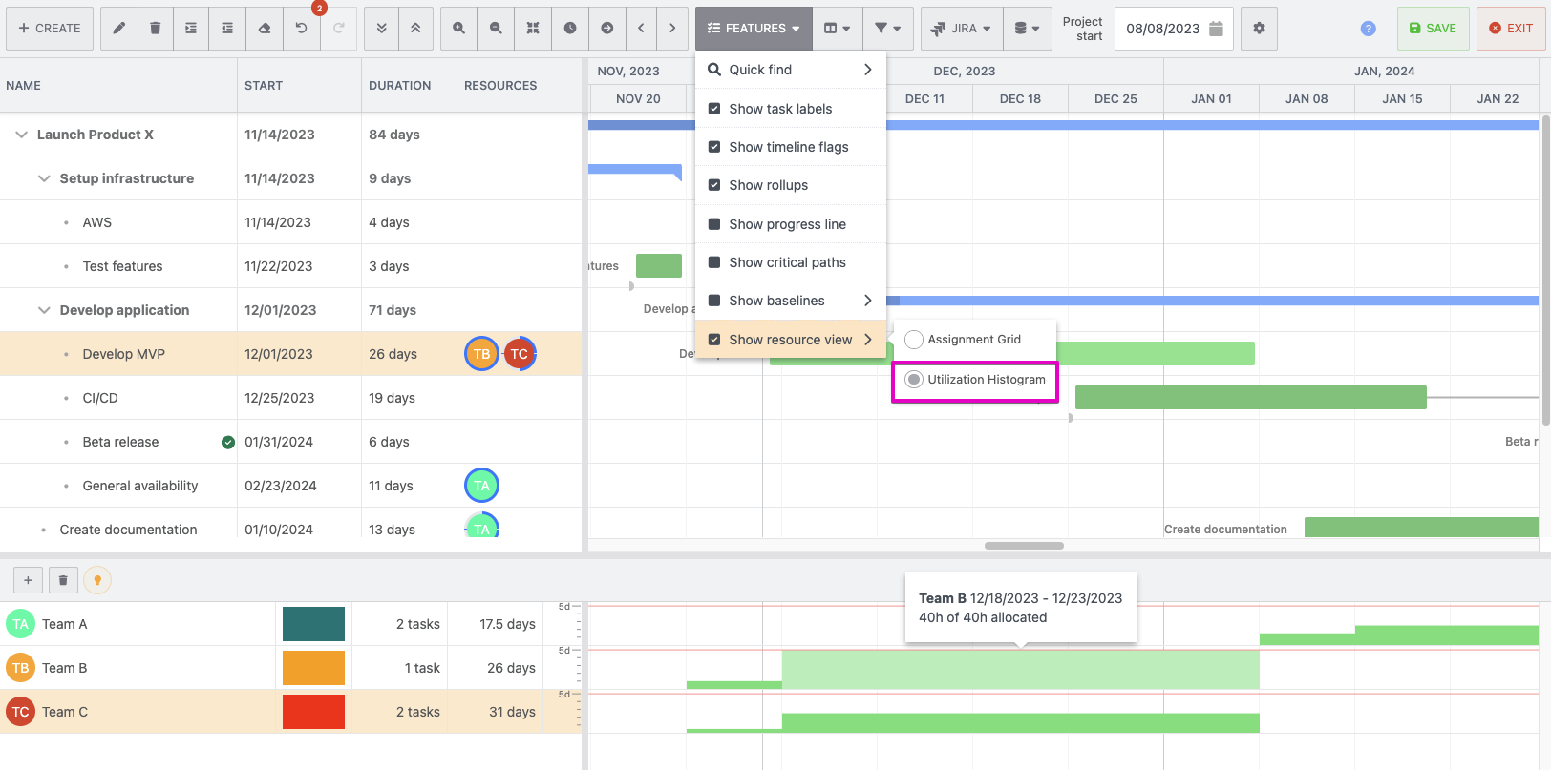Click the zoom to fit icon

click(533, 29)
